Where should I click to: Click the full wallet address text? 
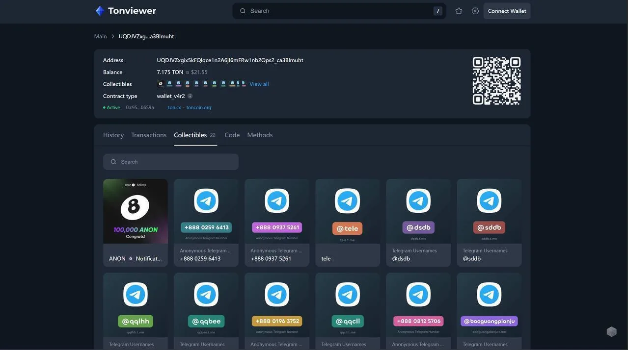point(230,60)
